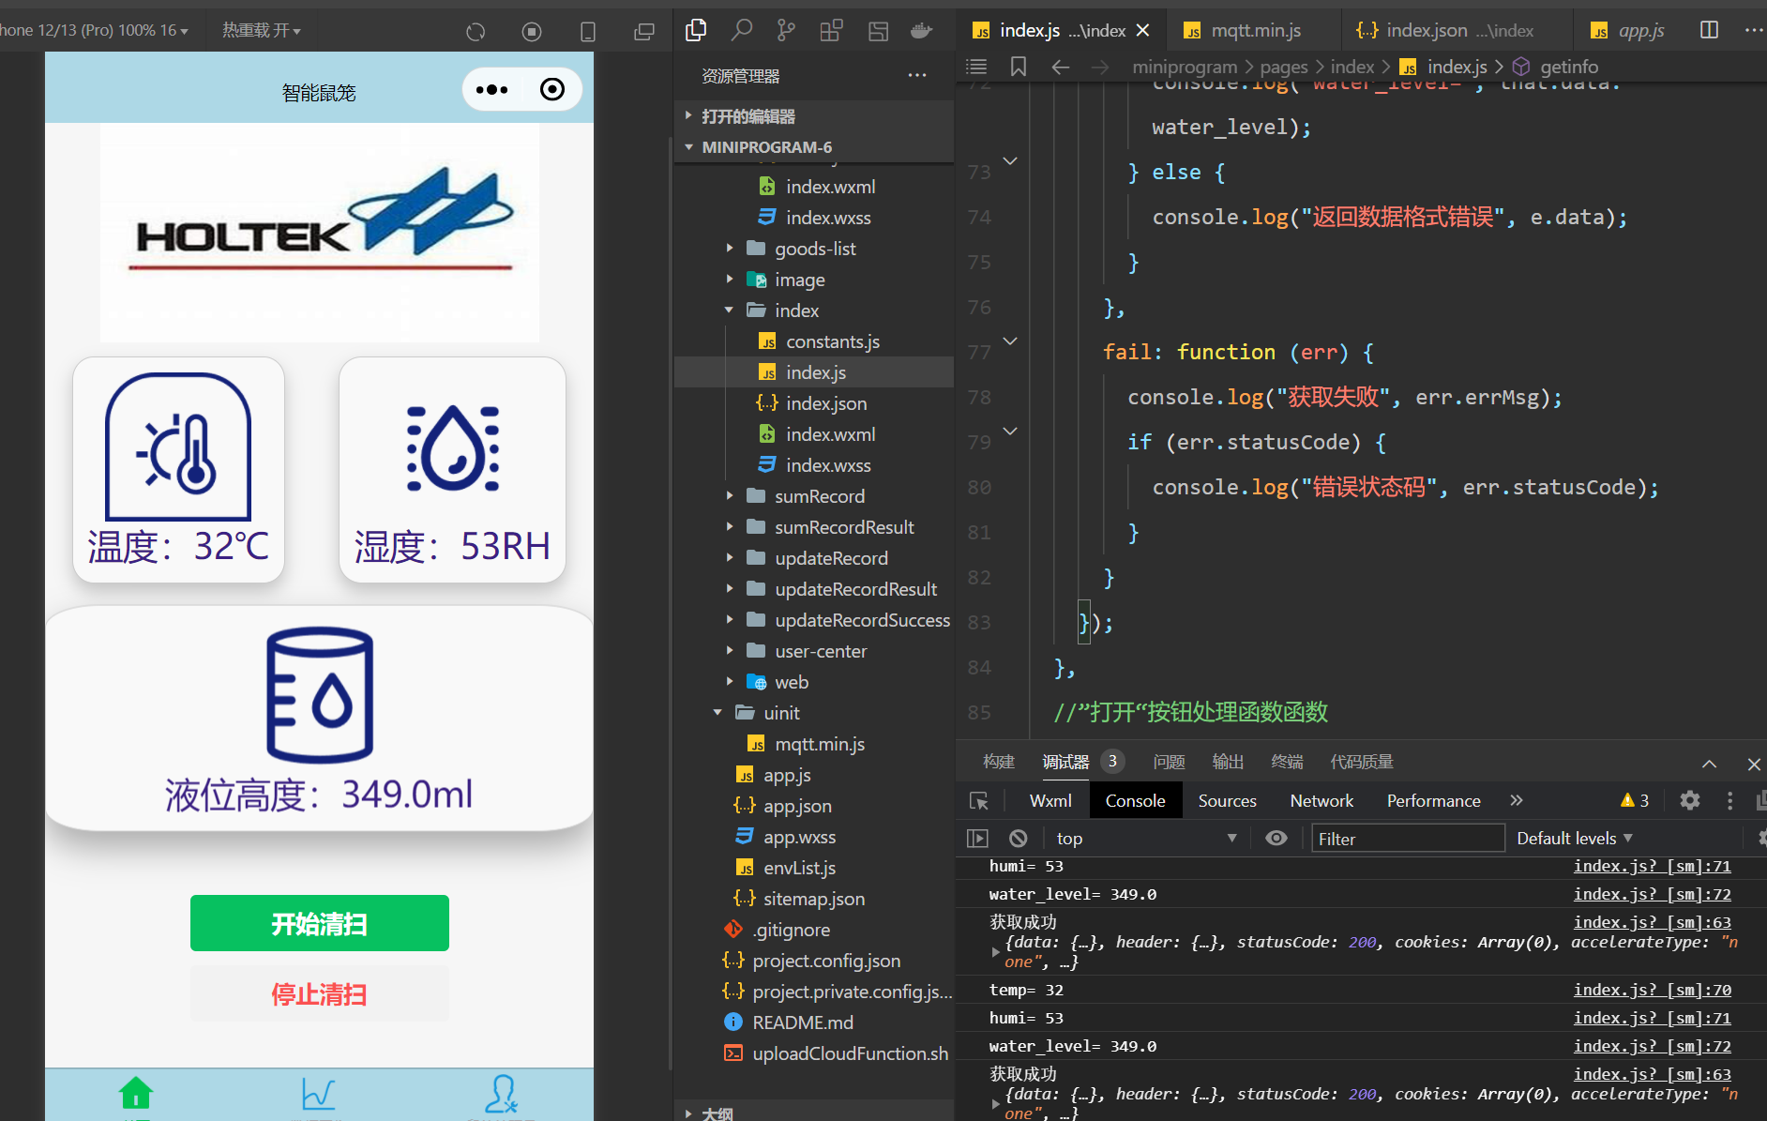Open the Source Control branch icon
The height and width of the screenshot is (1121, 1767).
[786, 30]
